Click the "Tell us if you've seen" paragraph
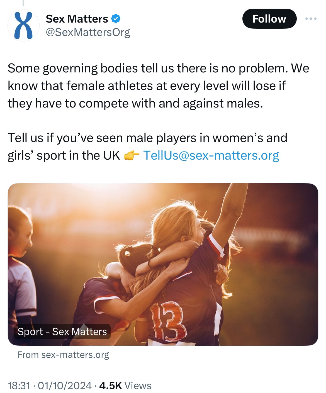 pos(147,138)
